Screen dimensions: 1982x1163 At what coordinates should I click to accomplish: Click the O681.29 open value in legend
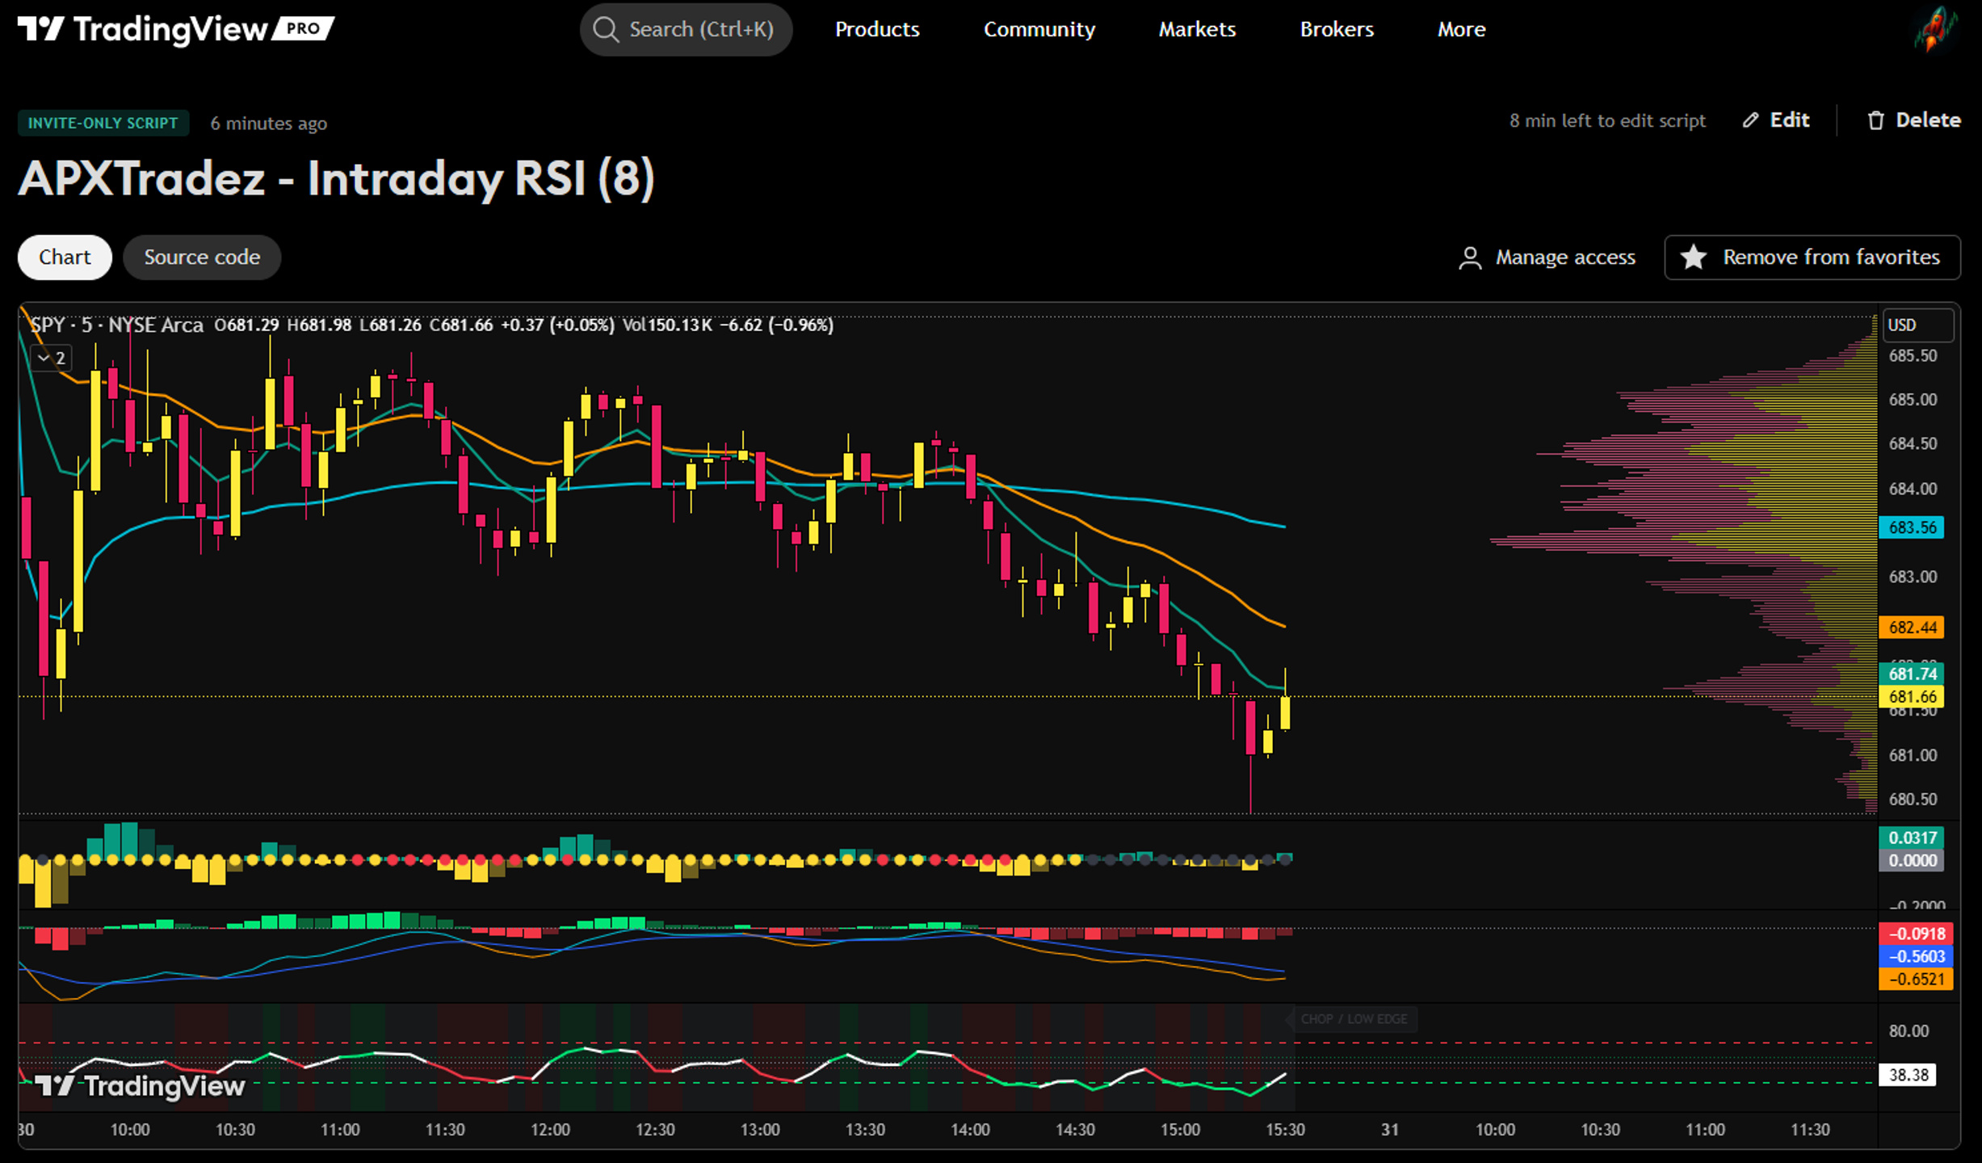246,325
